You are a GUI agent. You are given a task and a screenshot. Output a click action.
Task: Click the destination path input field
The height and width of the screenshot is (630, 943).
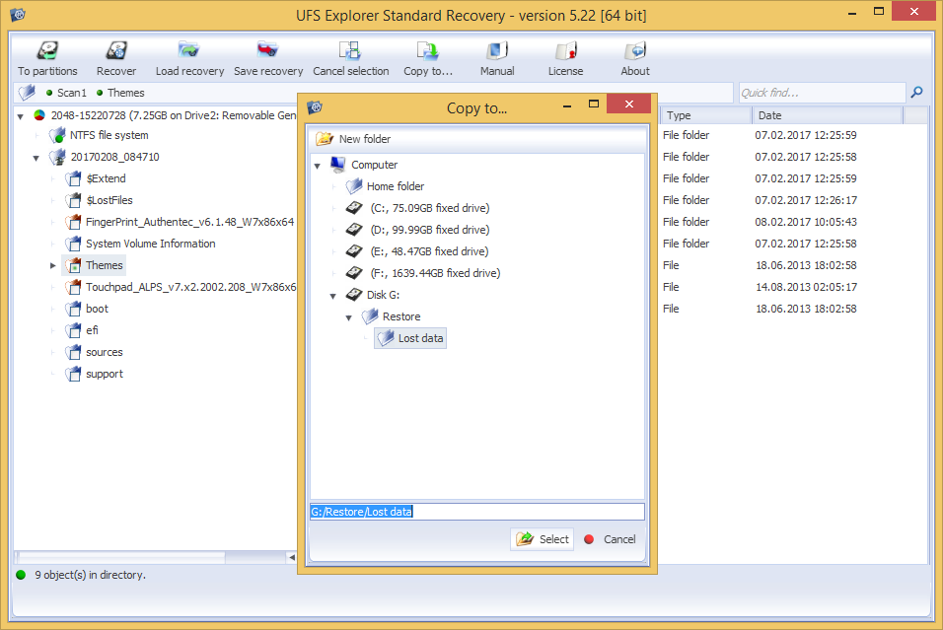coord(476,512)
